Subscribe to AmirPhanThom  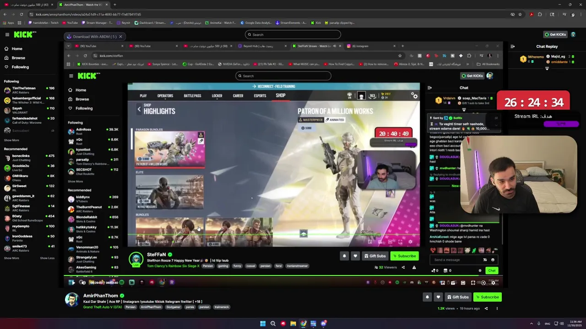(487, 297)
